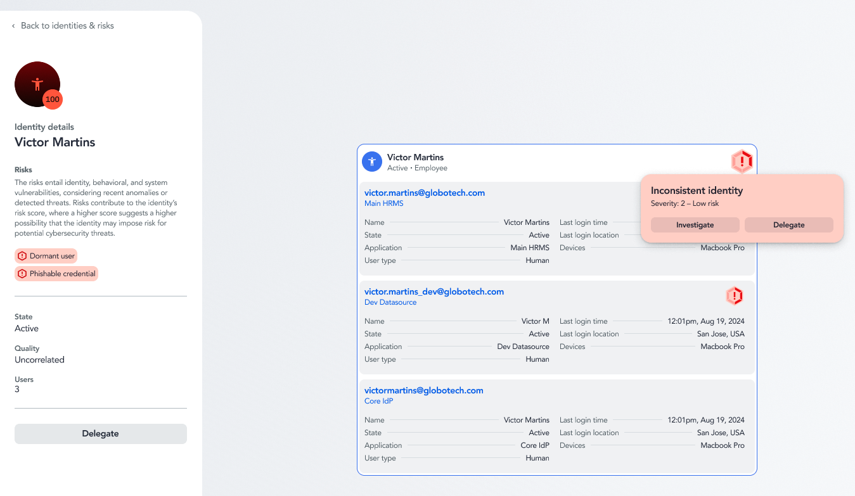
Task: Click the red identity avatar circle
Action: coord(37,84)
